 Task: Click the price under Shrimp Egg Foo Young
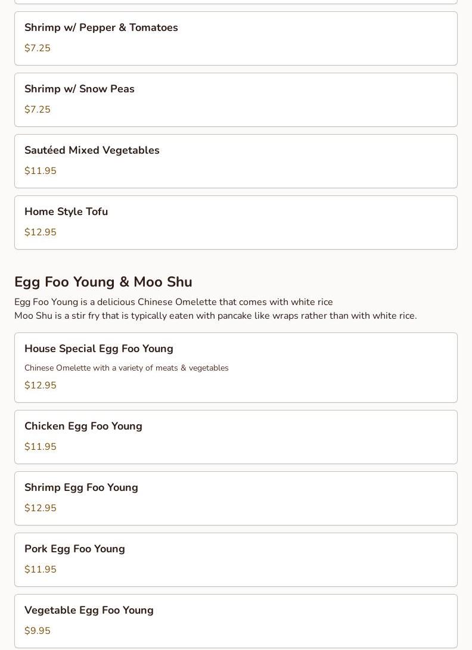point(41,508)
